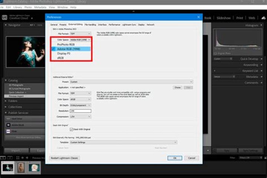This screenshot has width=267, height=178.
Task: Expand the Quick Develop panel
Action: [261, 59]
